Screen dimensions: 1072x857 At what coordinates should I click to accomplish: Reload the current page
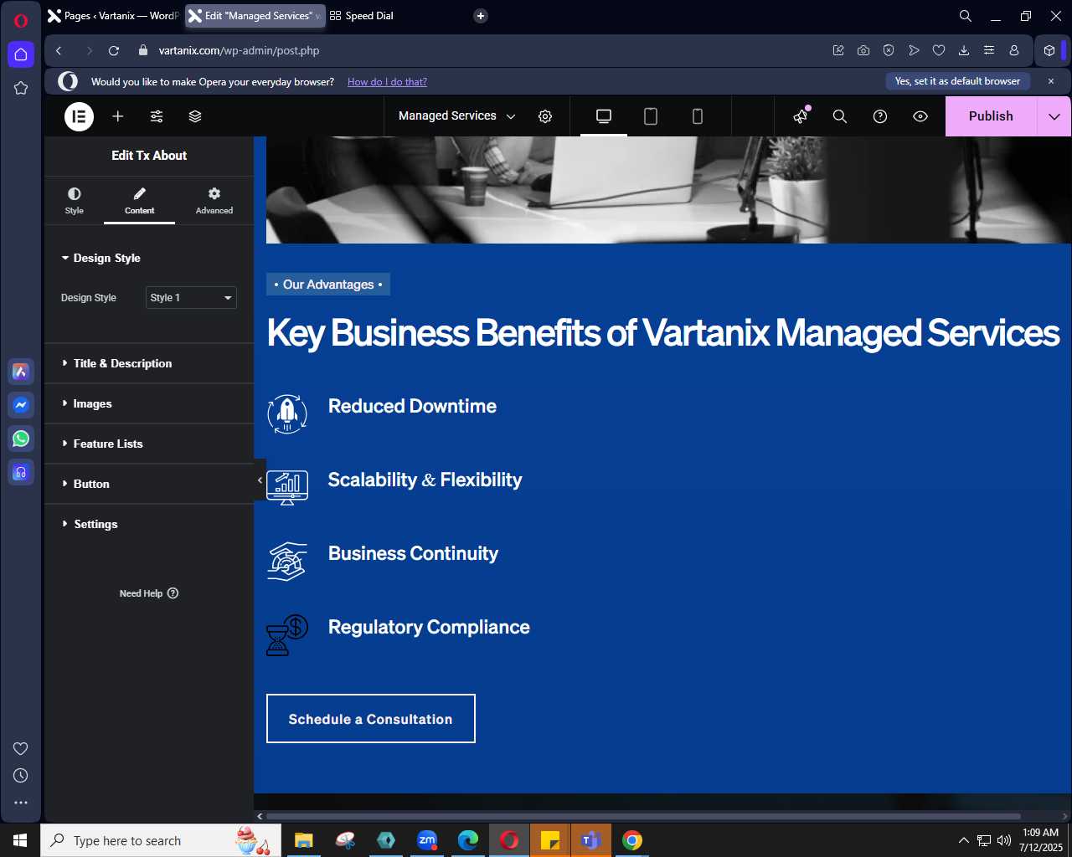click(x=114, y=50)
